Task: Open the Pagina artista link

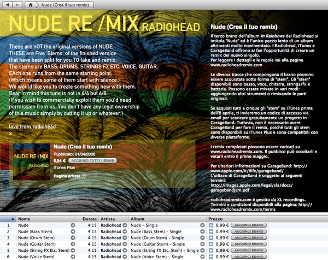Action: tap(67, 176)
